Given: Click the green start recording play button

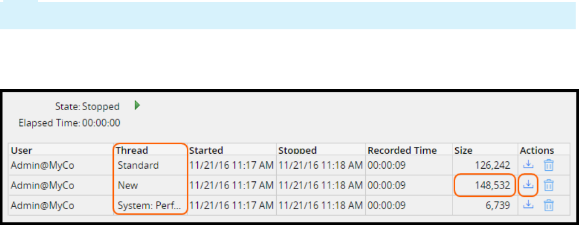Looking at the screenshot, I should coord(138,106).
